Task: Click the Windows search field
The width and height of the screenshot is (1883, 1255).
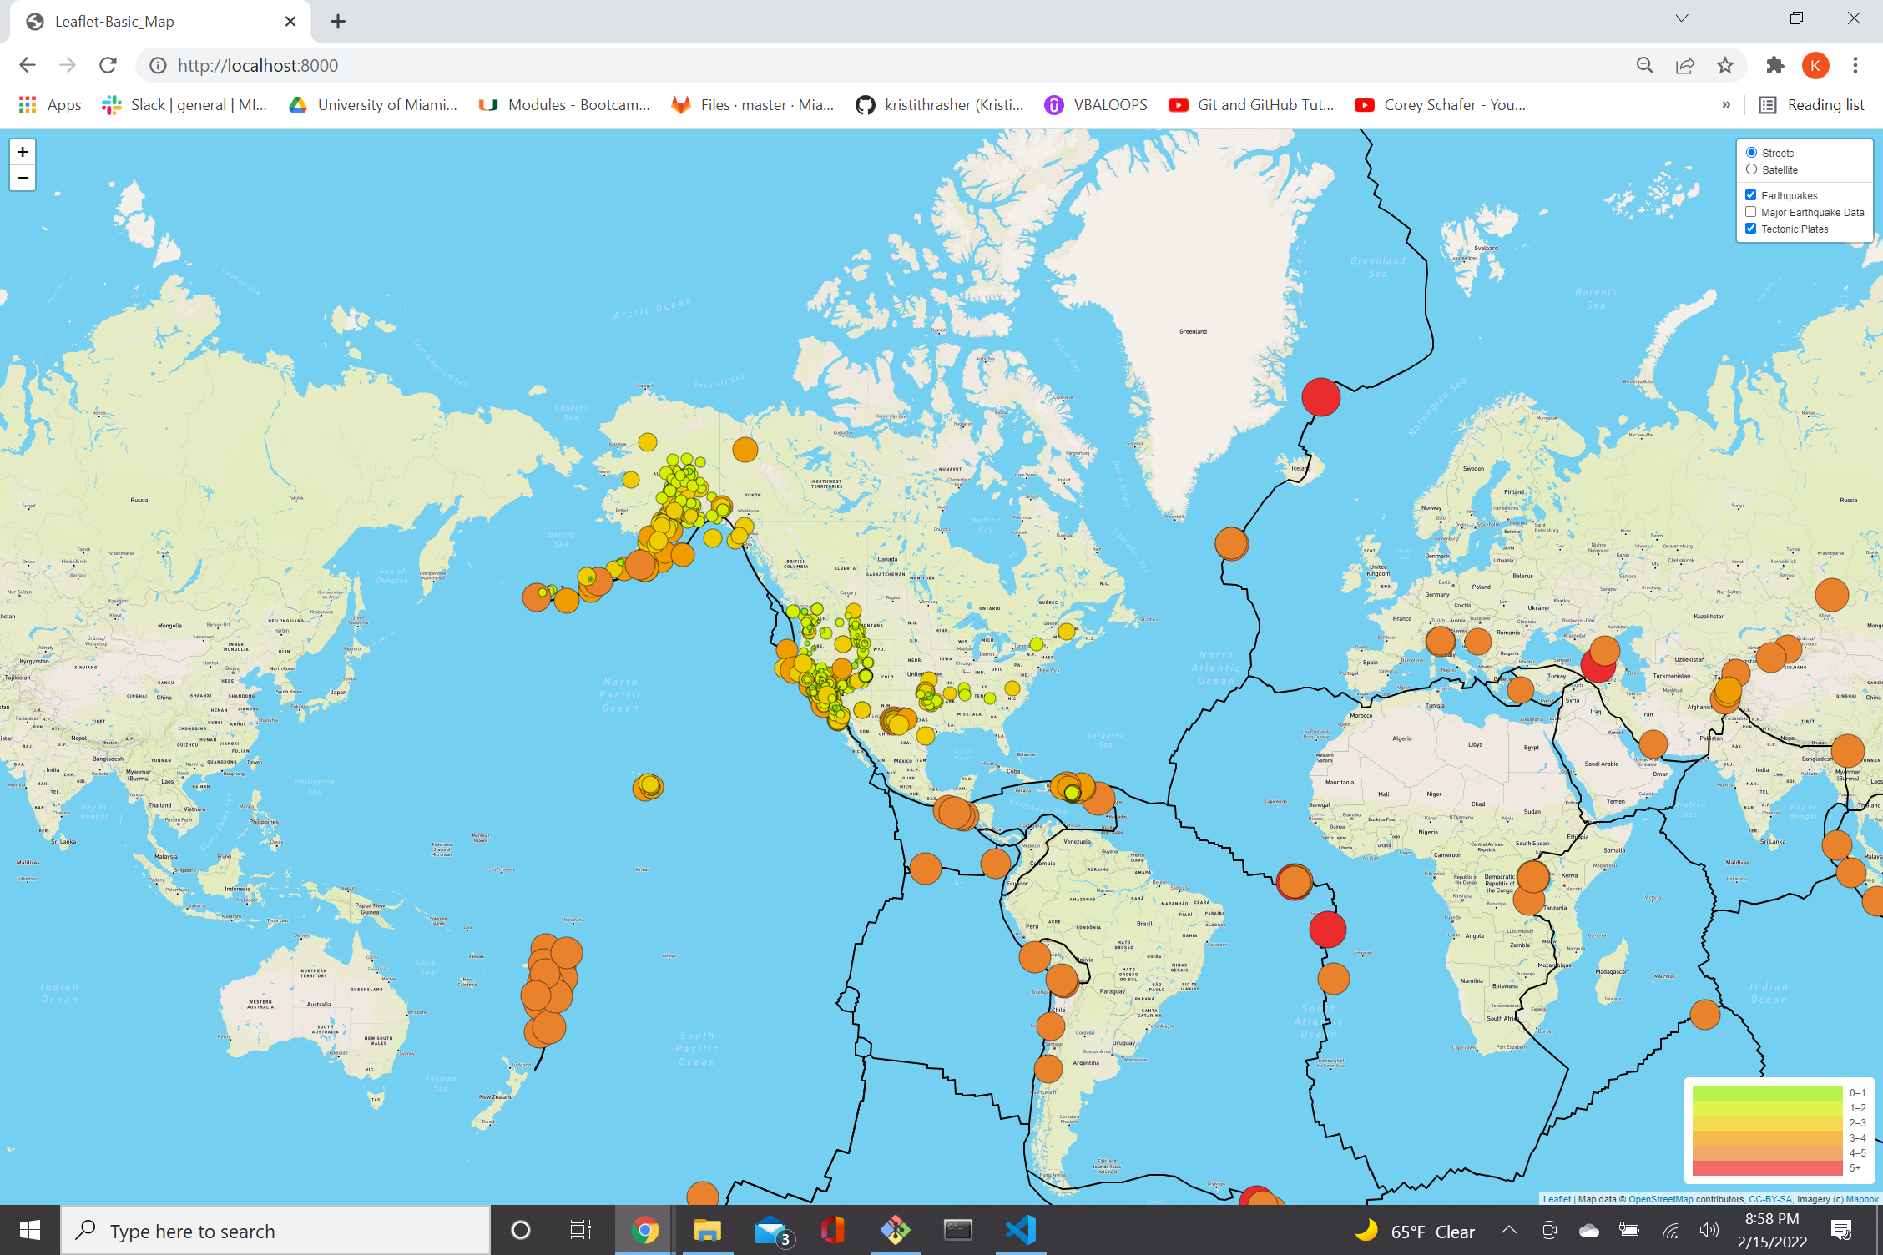Action: (x=275, y=1229)
